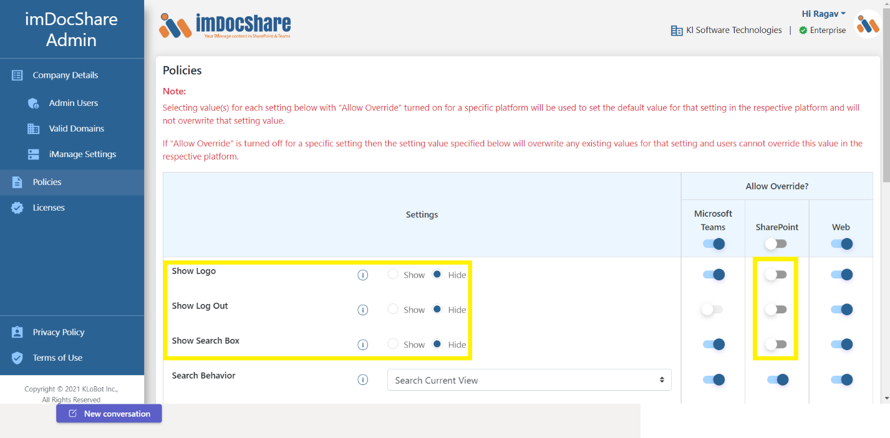Click the Policies document icon
Viewport: 890px width, 438px height.
coord(17,183)
